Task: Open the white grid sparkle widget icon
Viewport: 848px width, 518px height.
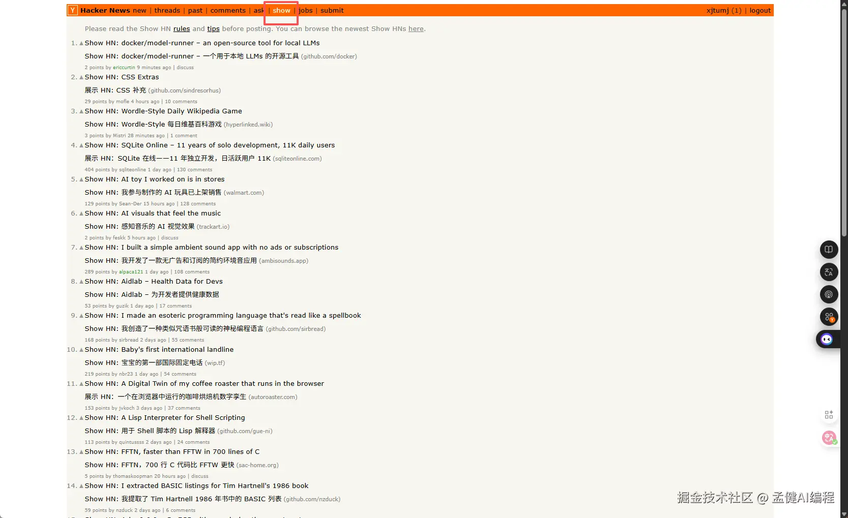Action: click(x=829, y=415)
